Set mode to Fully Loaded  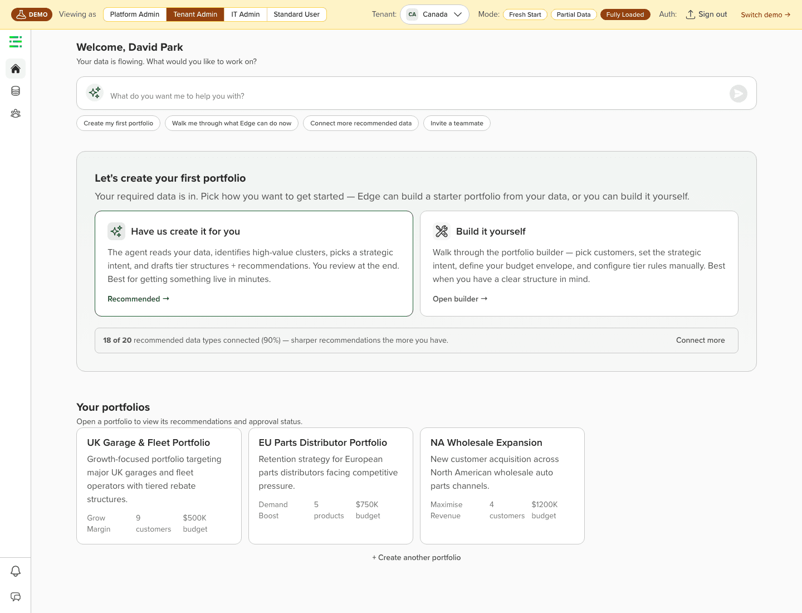pos(625,14)
